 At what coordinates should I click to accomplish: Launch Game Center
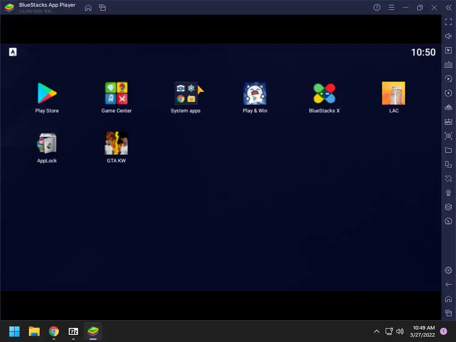(x=116, y=93)
